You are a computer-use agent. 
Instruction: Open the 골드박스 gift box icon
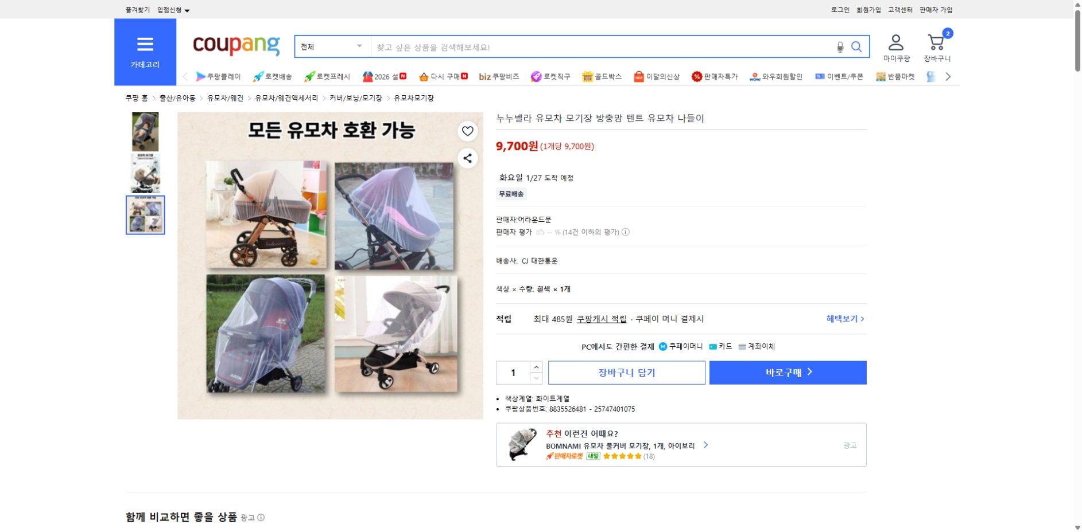pyautogui.click(x=587, y=76)
